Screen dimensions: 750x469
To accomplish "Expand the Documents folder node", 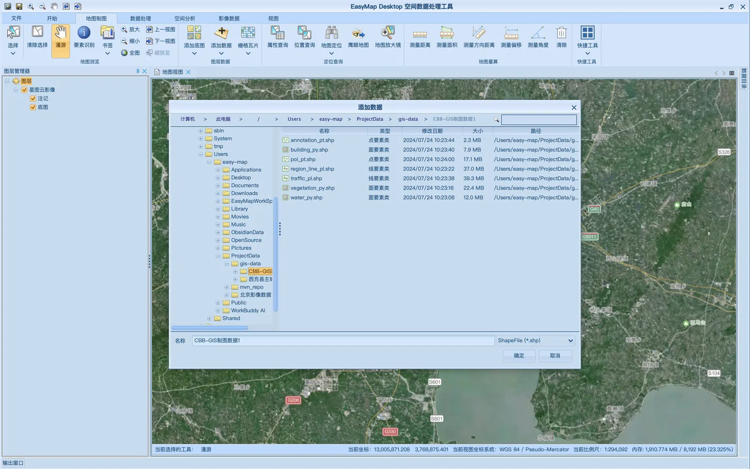I will tap(217, 185).
